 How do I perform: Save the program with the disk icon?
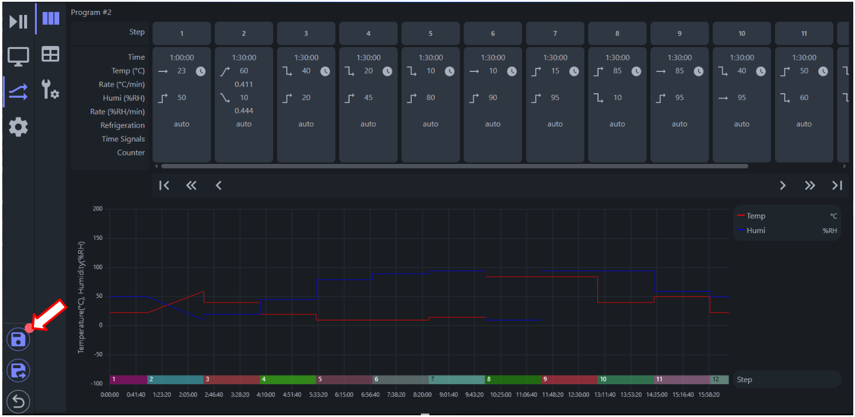18,339
